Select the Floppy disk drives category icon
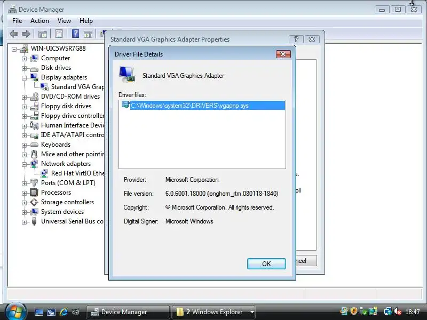Screen dimensions: 427x320 point(34,106)
